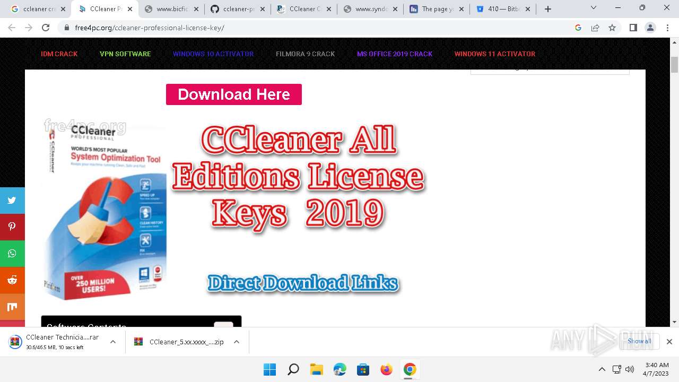Launch Firefox from taskbar
This screenshot has height=382, width=679.
[386, 369]
